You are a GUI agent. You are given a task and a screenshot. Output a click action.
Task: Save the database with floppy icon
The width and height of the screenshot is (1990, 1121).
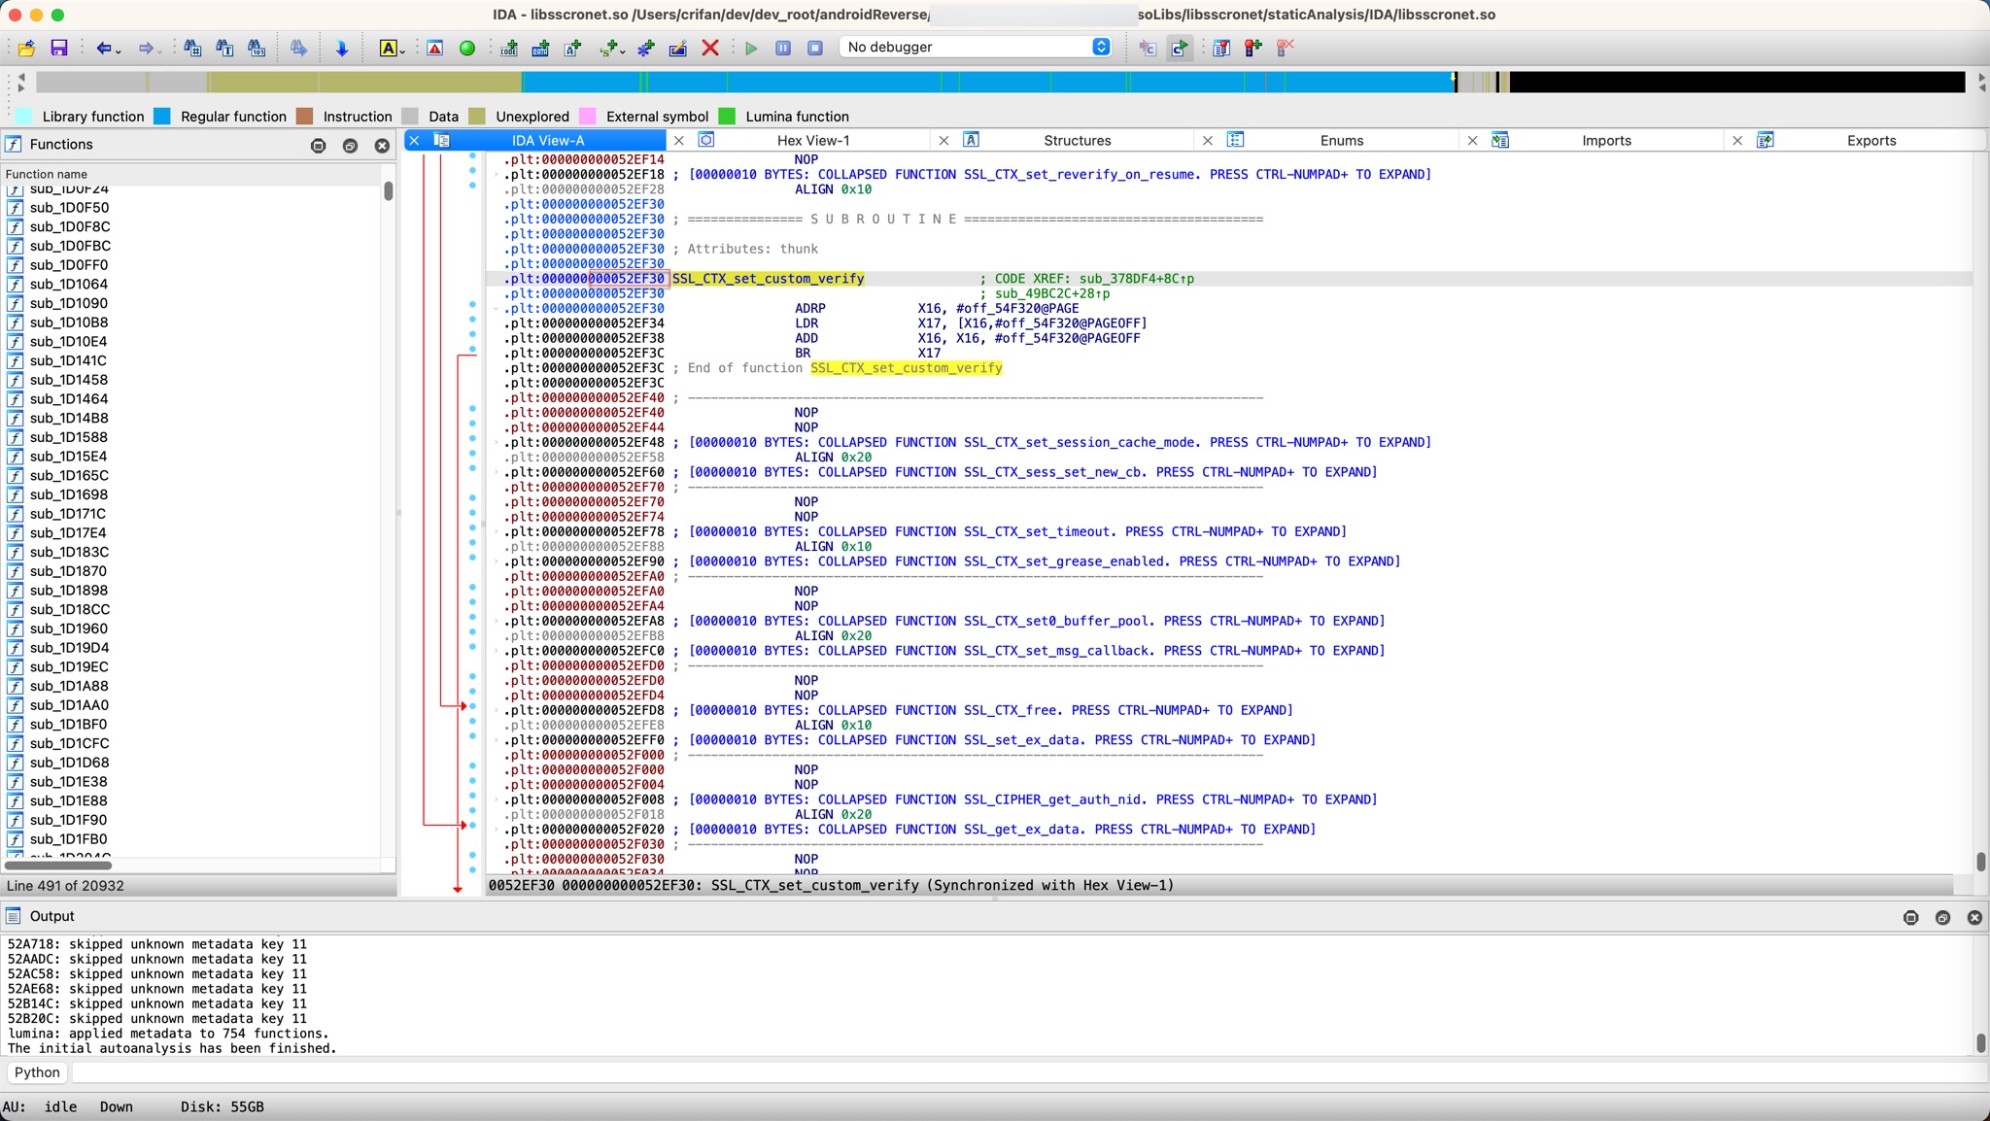click(59, 48)
